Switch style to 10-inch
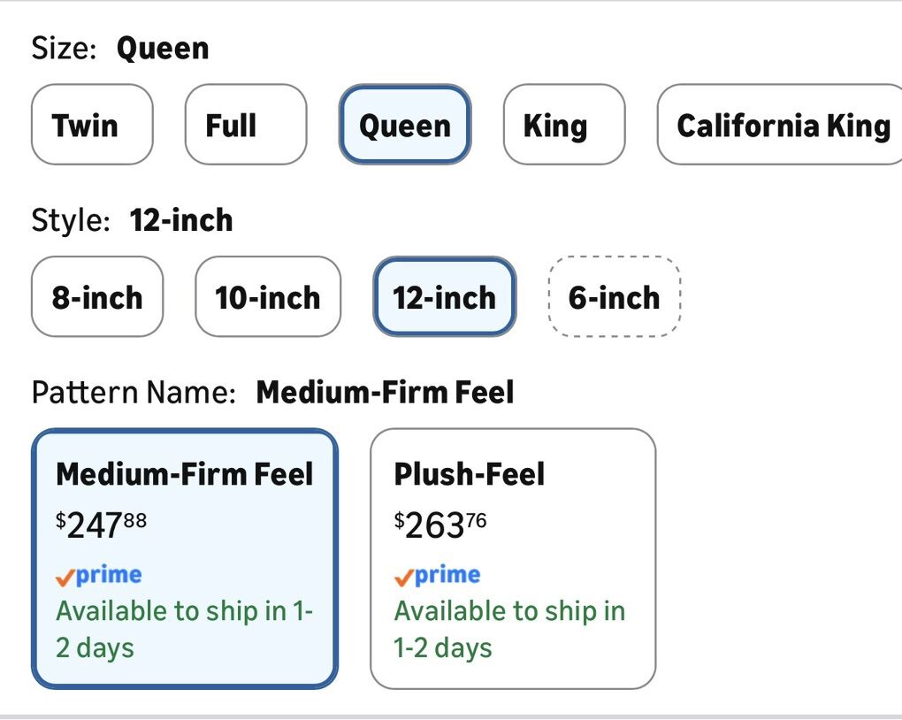This screenshot has width=902, height=720. [267, 297]
